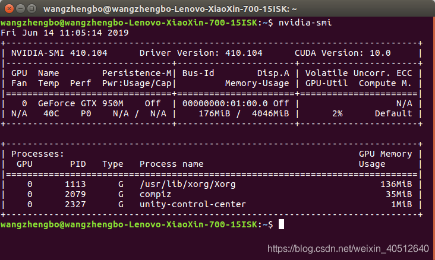Click the terminal title bar text
Image resolution: width=435 pixels, height=260 pixels.
pyautogui.click(x=170, y=9)
